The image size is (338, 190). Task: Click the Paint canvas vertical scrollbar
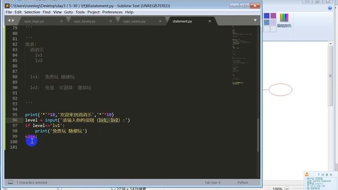331,76
